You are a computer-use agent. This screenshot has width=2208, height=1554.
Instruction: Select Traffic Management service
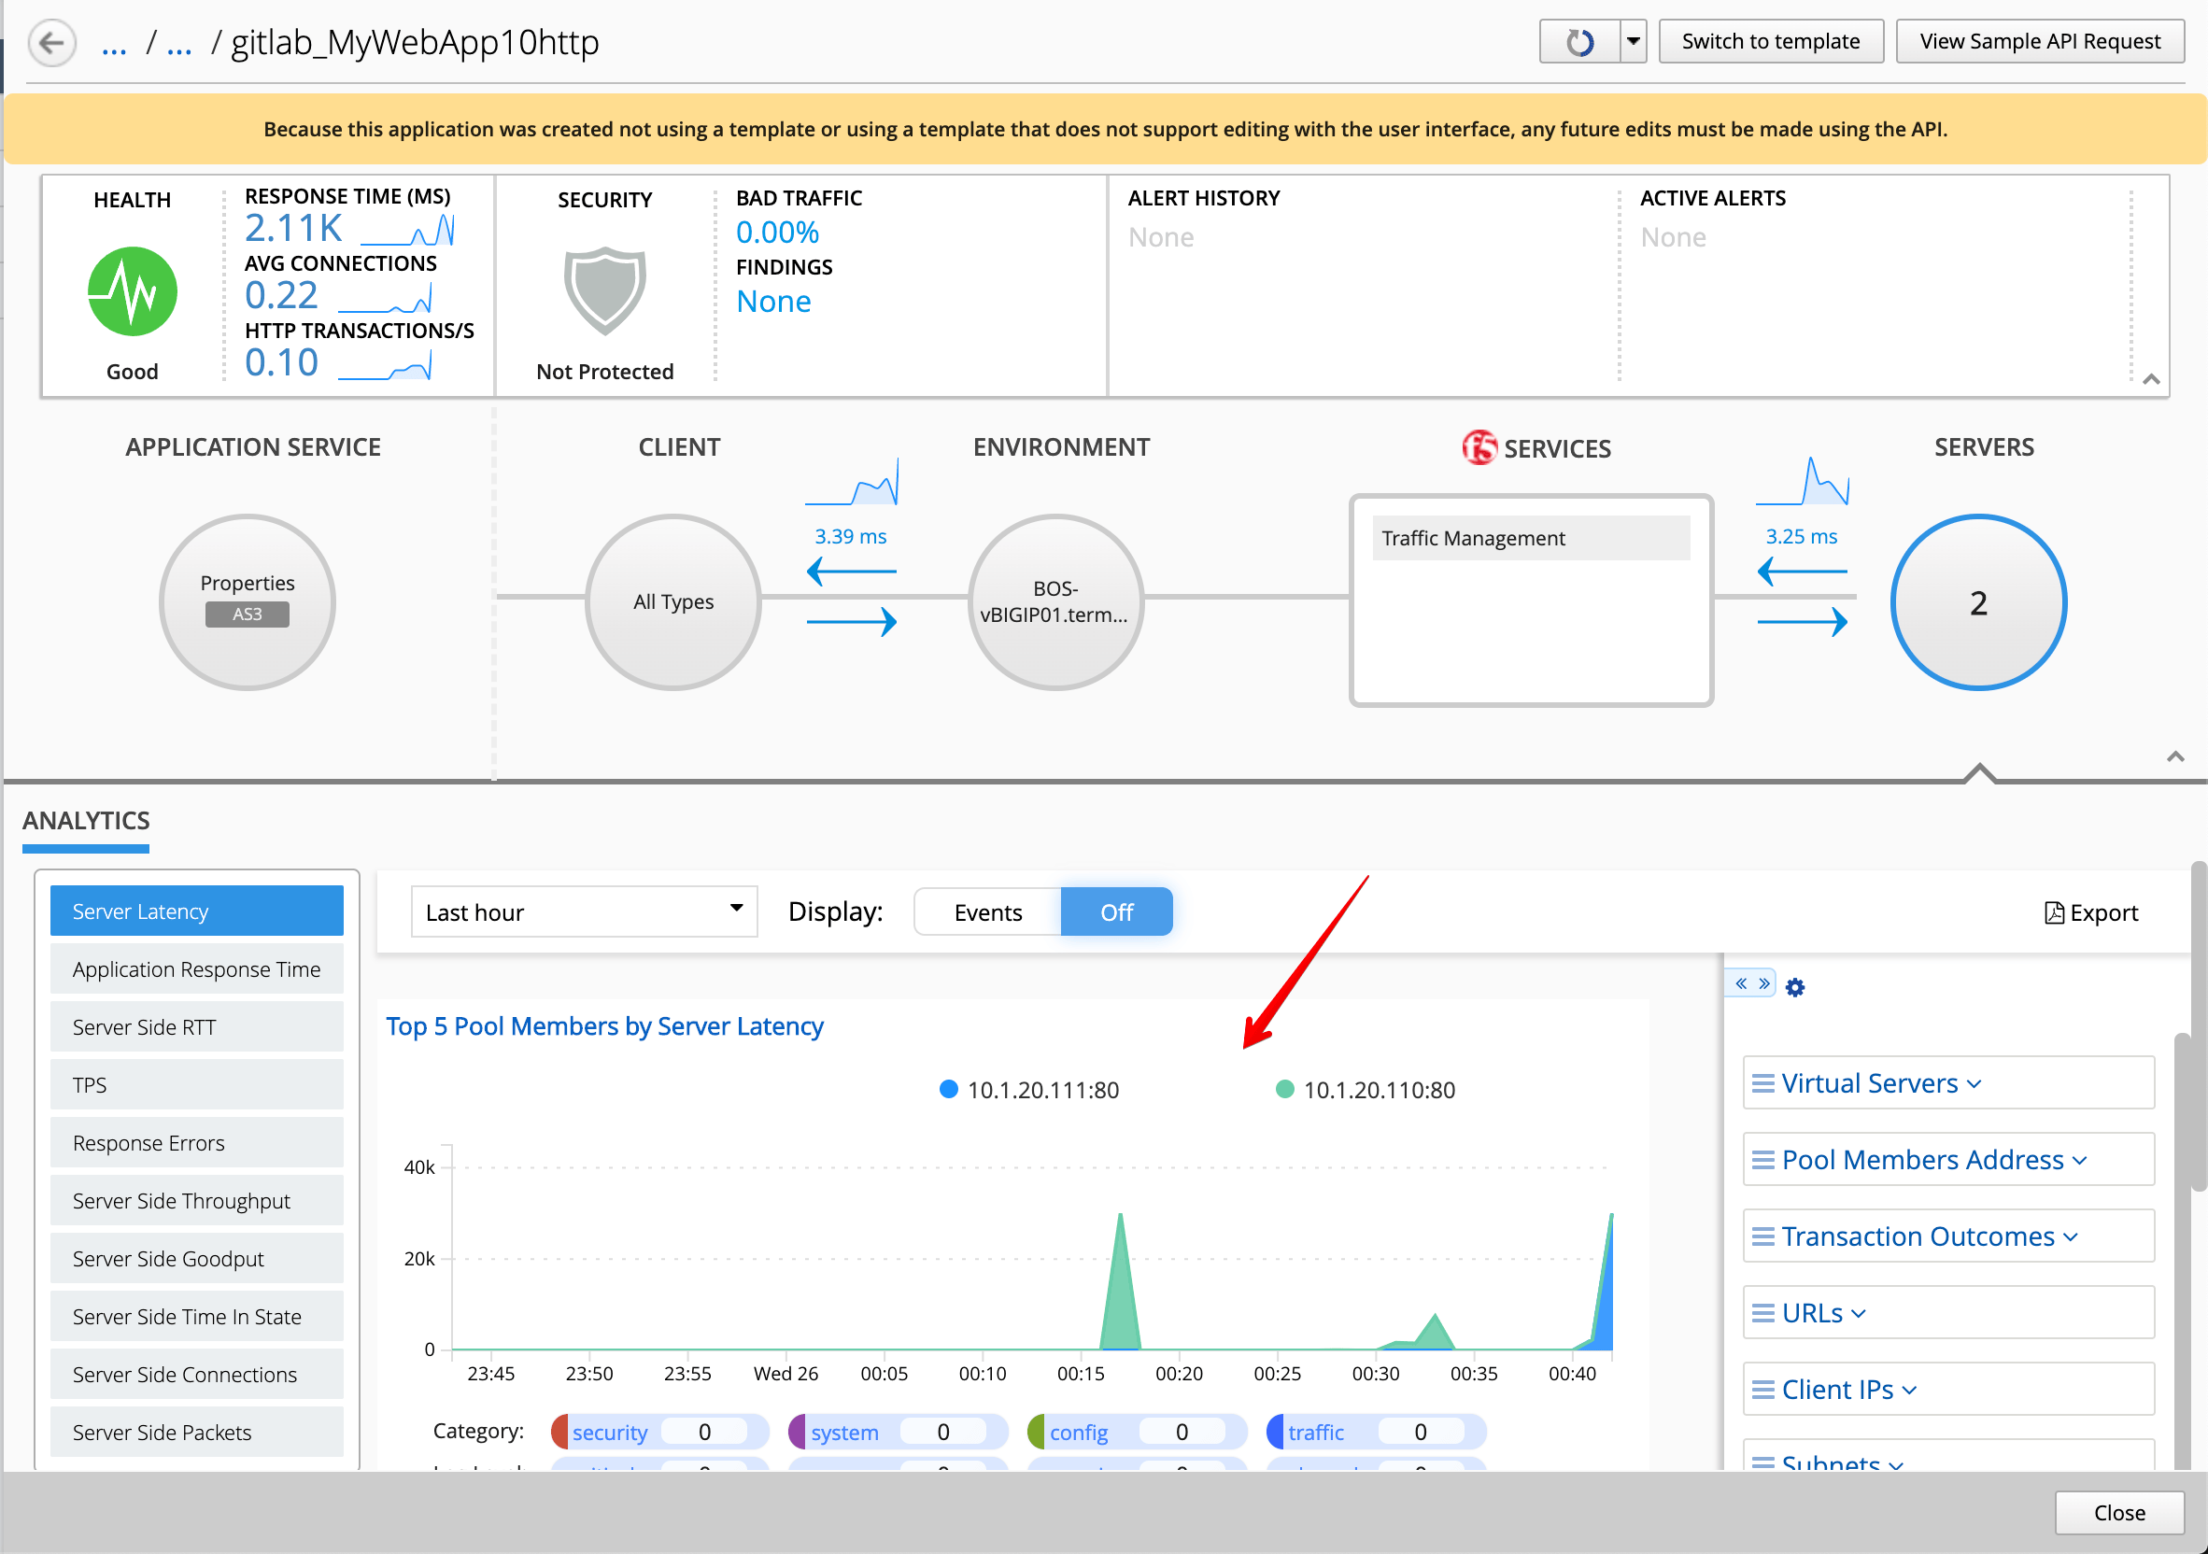1530,539
